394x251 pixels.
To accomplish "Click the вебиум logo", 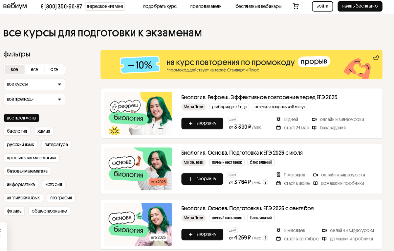I will 15,6.
